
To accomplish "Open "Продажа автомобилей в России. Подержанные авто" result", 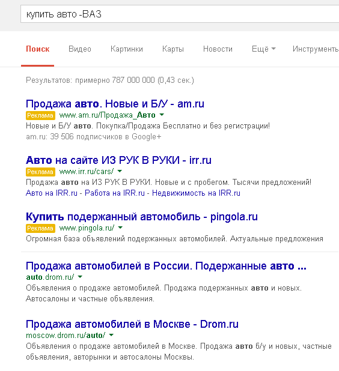I will pyautogui.click(x=166, y=266).
